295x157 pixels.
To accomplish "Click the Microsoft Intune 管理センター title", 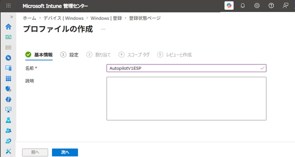I will coord(55,6).
